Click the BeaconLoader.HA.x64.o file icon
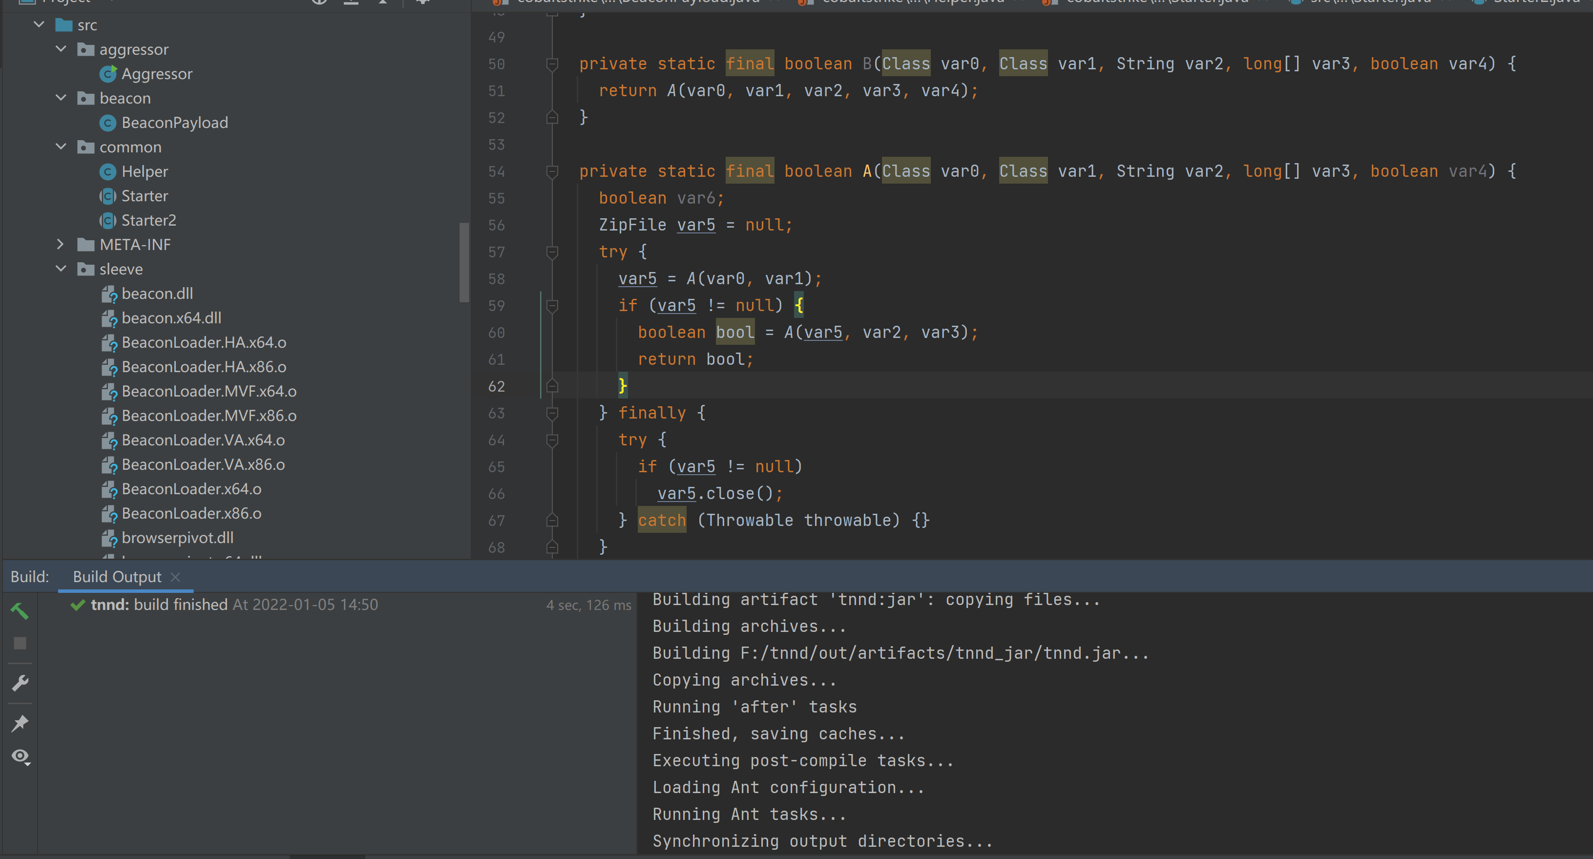Screen dimensions: 1593x859 click(109, 343)
